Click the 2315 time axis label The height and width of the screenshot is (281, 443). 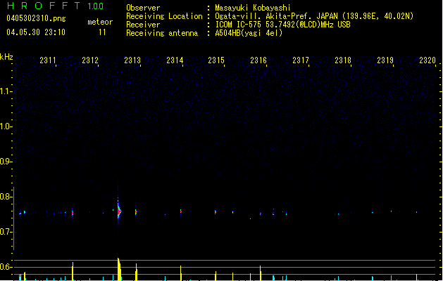tap(216, 60)
